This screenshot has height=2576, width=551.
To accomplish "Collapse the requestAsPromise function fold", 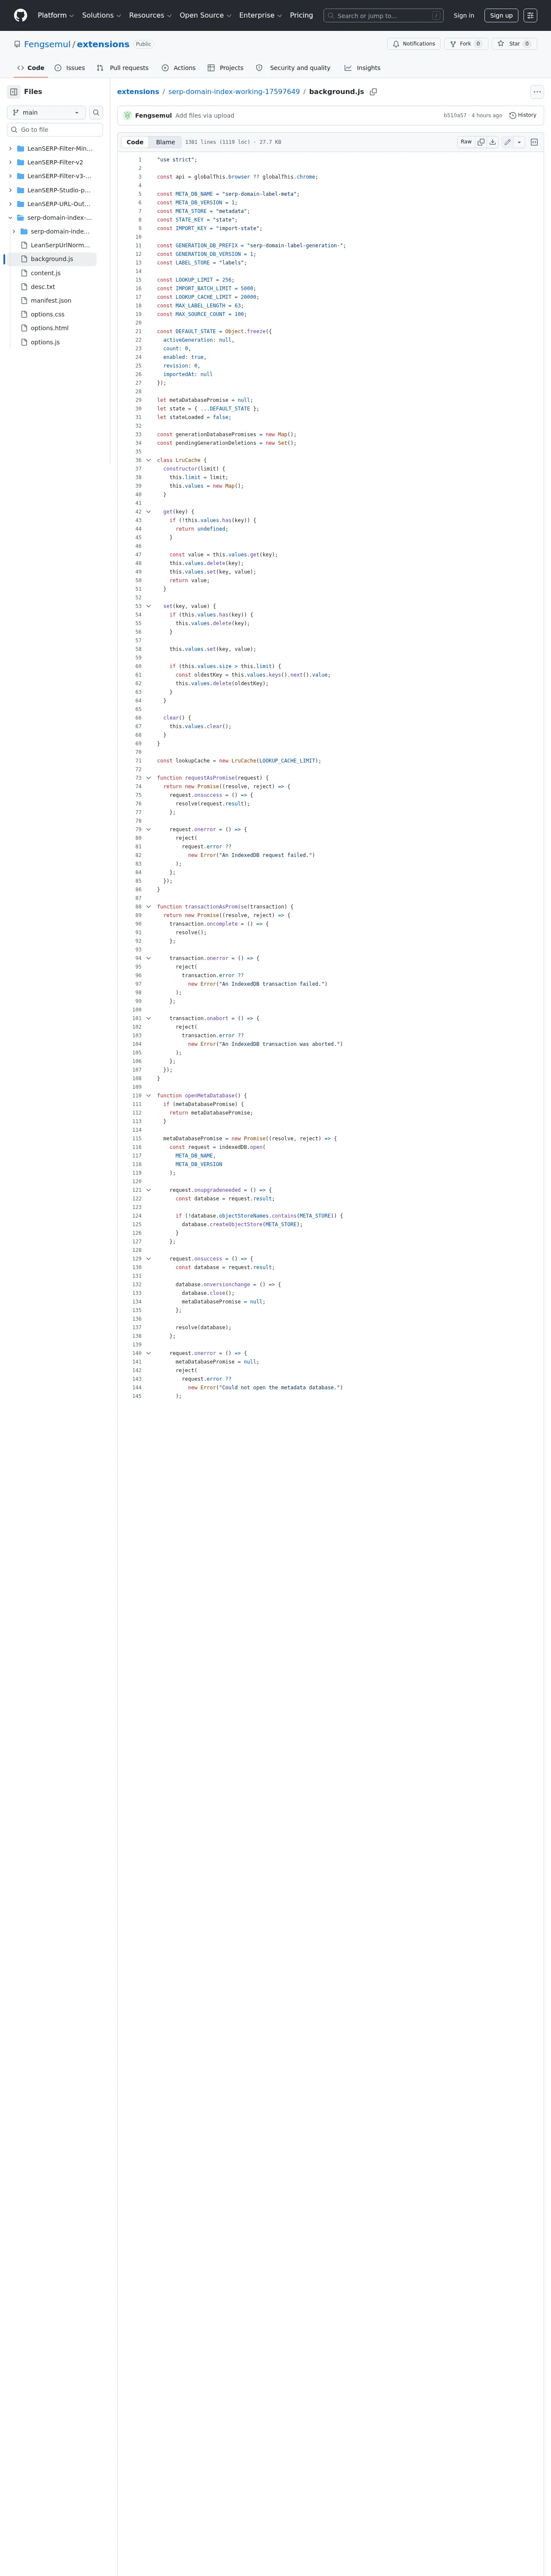I will tap(149, 778).
